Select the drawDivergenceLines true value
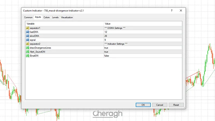 (x=106, y=48)
